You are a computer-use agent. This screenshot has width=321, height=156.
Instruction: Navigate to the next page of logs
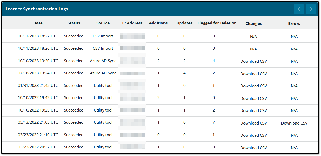click(311, 9)
